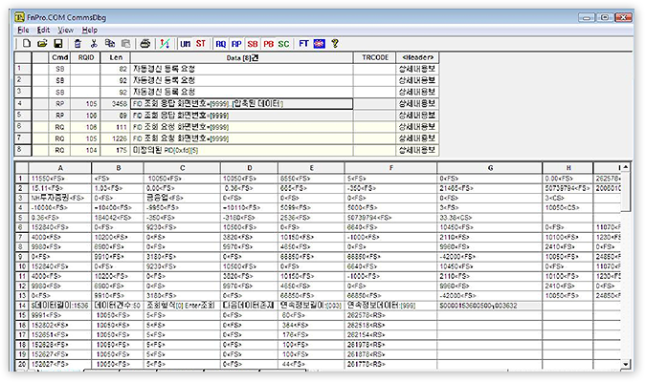Click the Len column header
645x382 pixels.
[x=116, y=57]
